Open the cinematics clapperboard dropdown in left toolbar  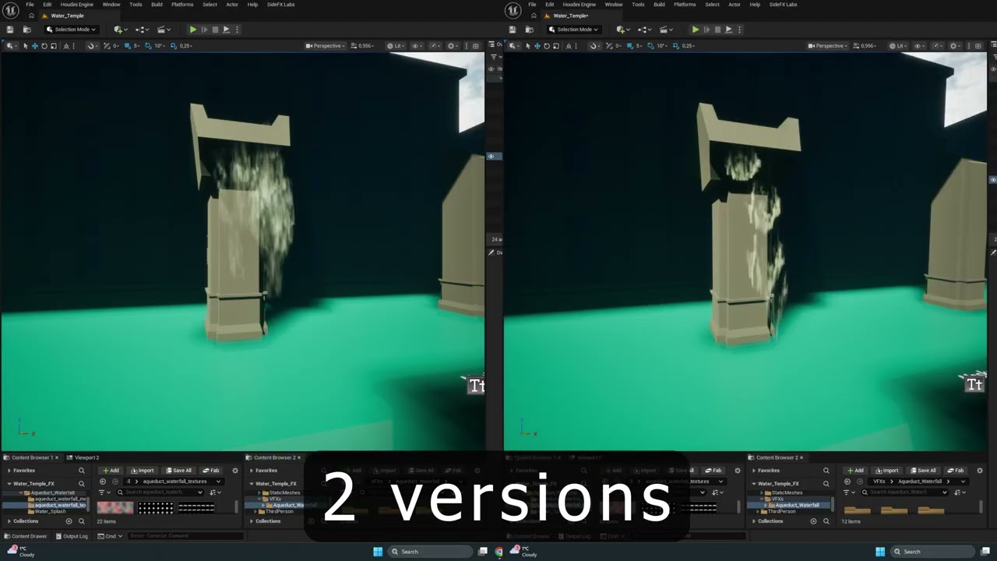[x=164, y=30]
